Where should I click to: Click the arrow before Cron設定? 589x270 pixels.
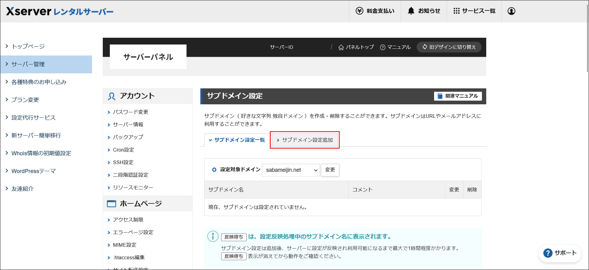(x=109, y=150)
